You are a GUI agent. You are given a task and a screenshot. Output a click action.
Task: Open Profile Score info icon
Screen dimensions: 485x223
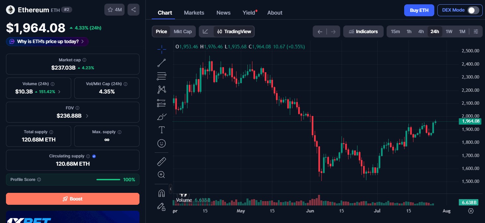tap(39, 180)
